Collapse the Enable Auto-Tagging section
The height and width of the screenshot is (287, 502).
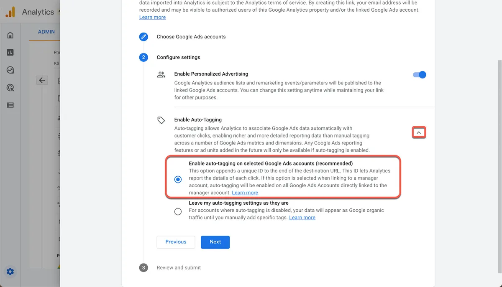[419, 133]
